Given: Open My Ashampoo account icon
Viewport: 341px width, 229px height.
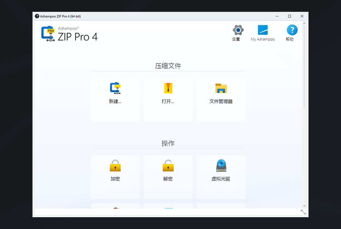Looking at the screenshot, I should (x=263, y=30).
